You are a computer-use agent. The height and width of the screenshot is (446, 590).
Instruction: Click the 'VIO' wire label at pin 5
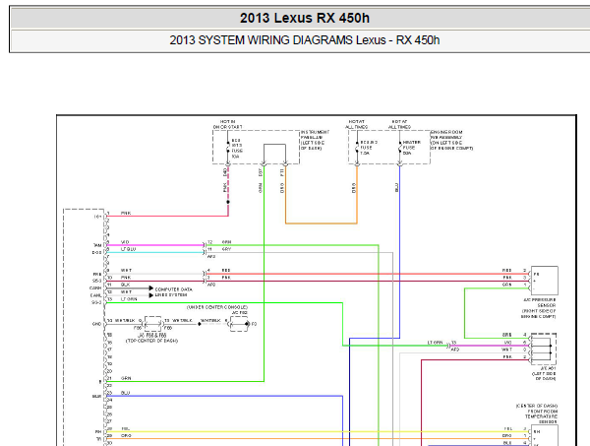(x=125, y=242)
